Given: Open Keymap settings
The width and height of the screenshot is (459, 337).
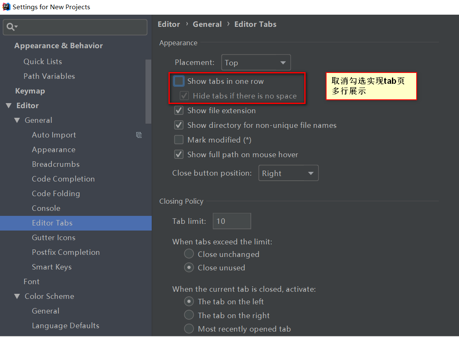Looking at the screenshot, I should [x=30, y=91].
